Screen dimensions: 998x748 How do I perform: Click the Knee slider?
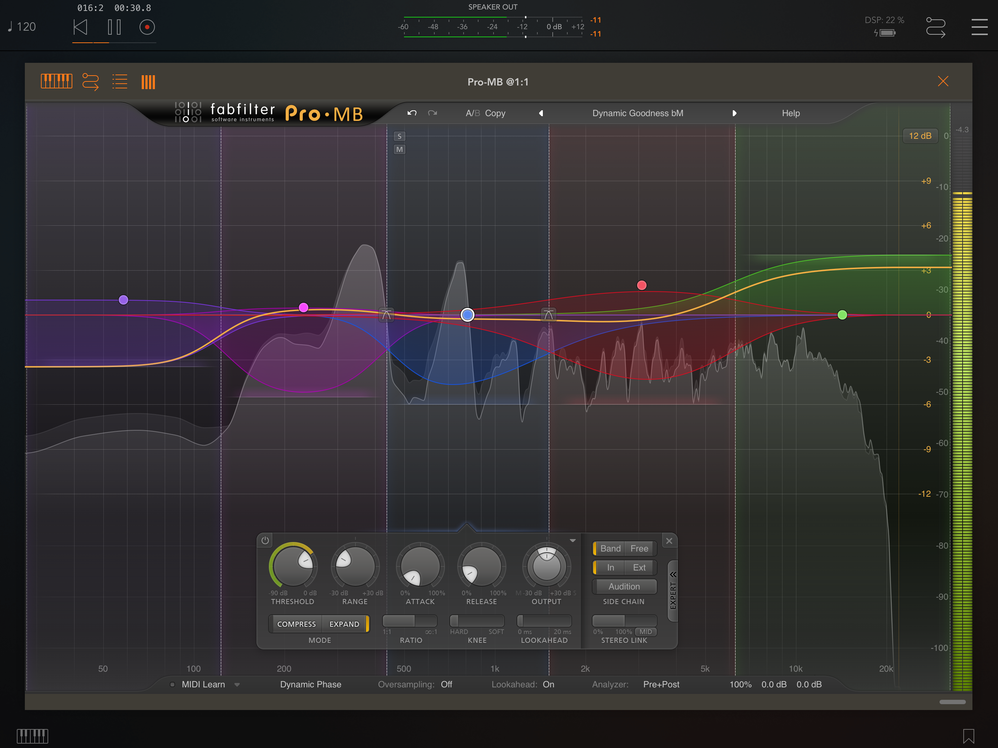tap(477, 621)
